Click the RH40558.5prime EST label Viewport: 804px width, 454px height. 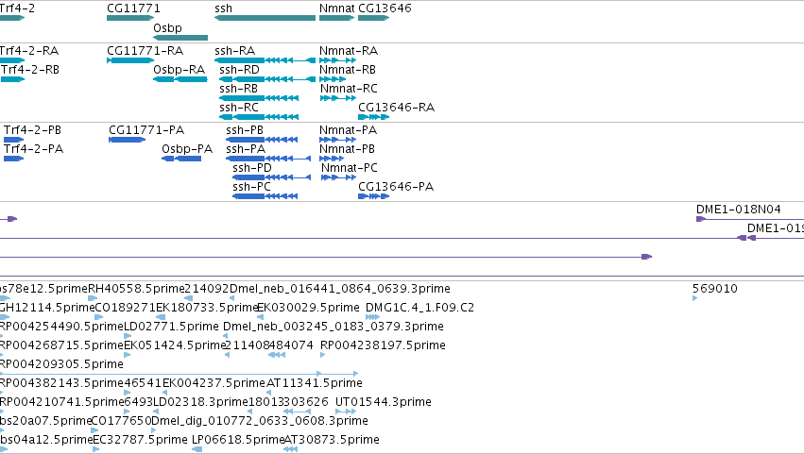(x=136, y=289)
